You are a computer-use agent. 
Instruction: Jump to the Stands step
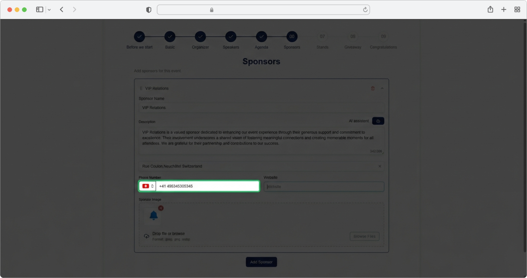point(322,37)
